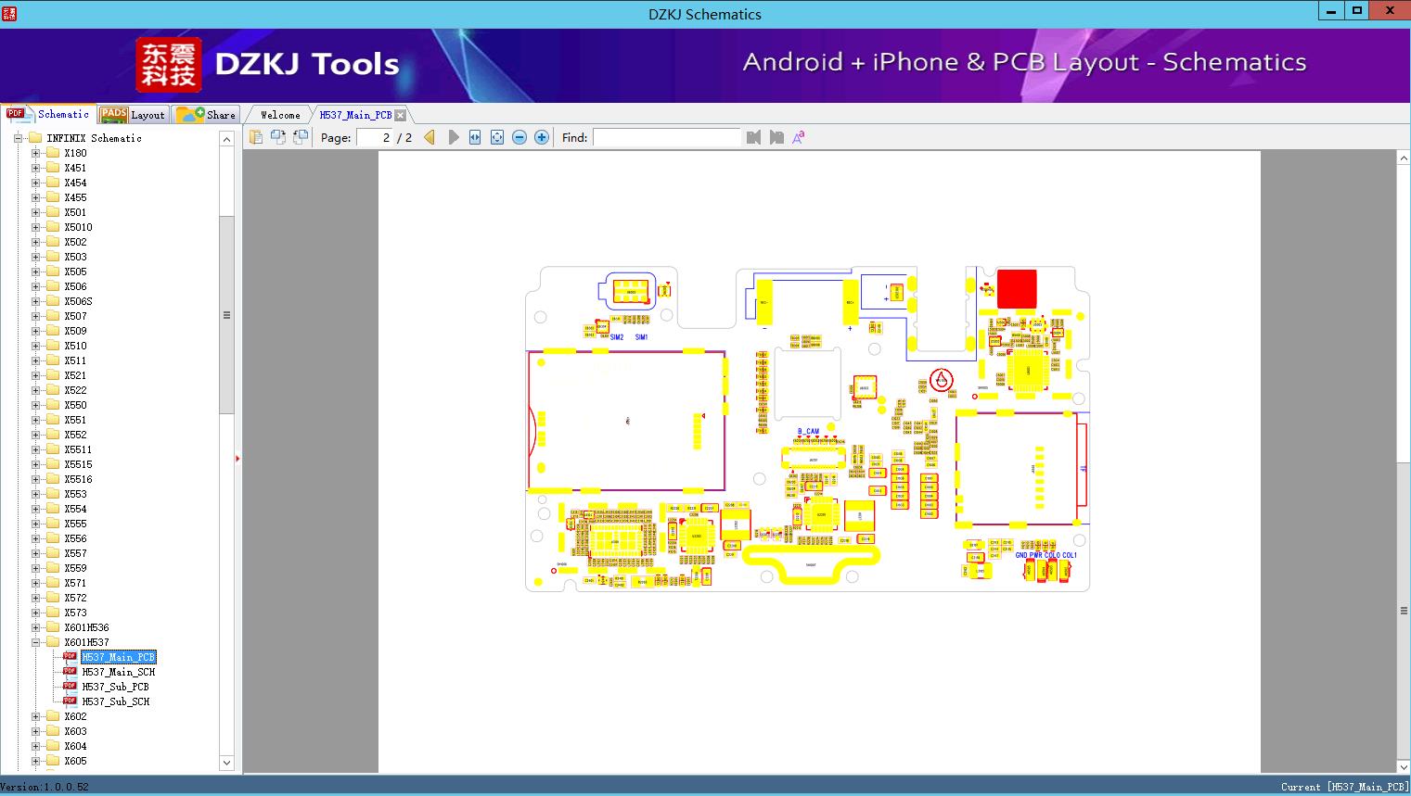Find previous match icon

tap(753, 137)
